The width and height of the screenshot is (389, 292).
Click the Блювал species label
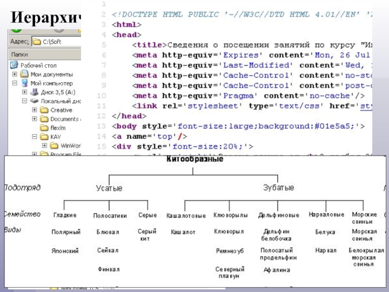click(x=107, y=232)
